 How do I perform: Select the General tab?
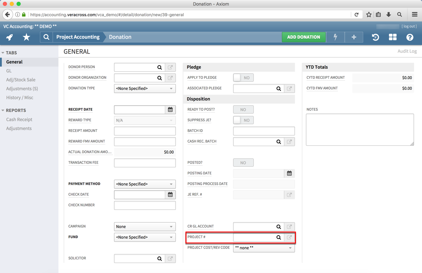pos(29,62)
